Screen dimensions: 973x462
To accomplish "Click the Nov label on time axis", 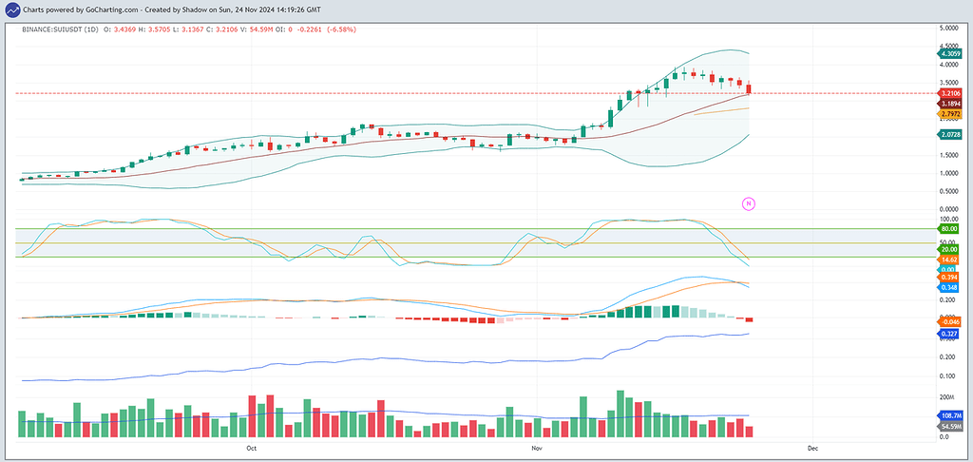I will pyautogui.click(x=536, y=447).
